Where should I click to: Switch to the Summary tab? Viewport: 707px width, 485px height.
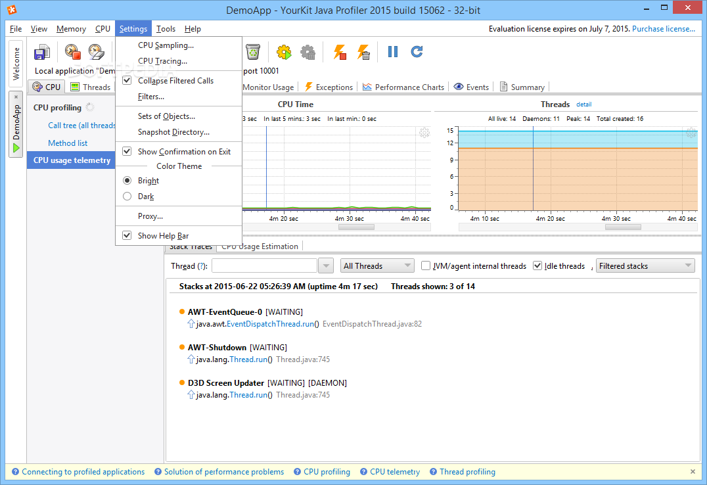(x=522, y=87)
